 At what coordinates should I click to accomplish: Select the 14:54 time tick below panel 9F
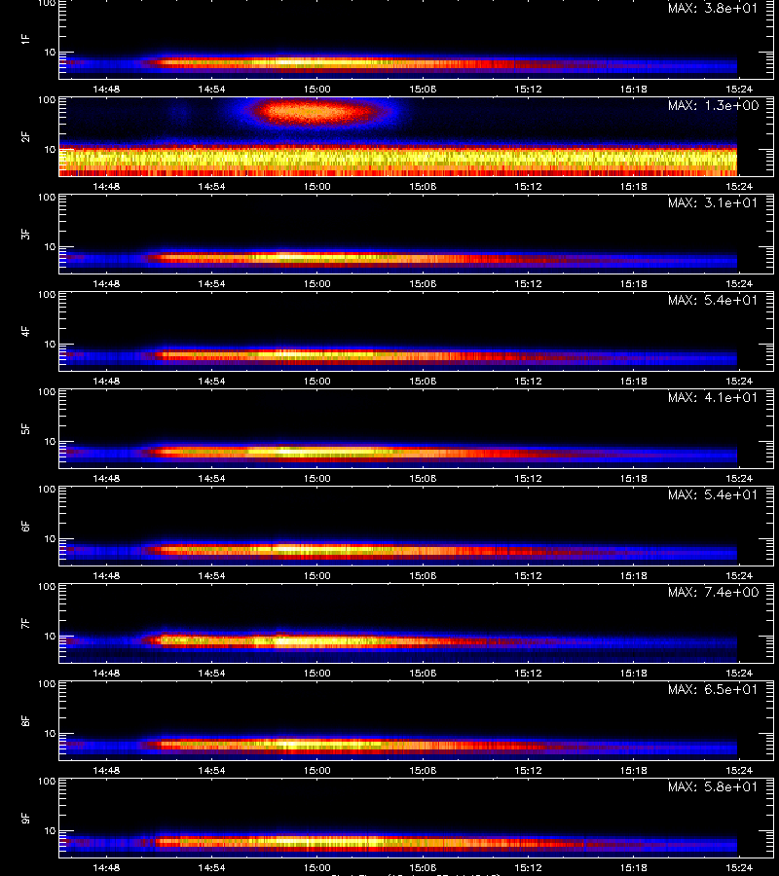pos(211,867)
